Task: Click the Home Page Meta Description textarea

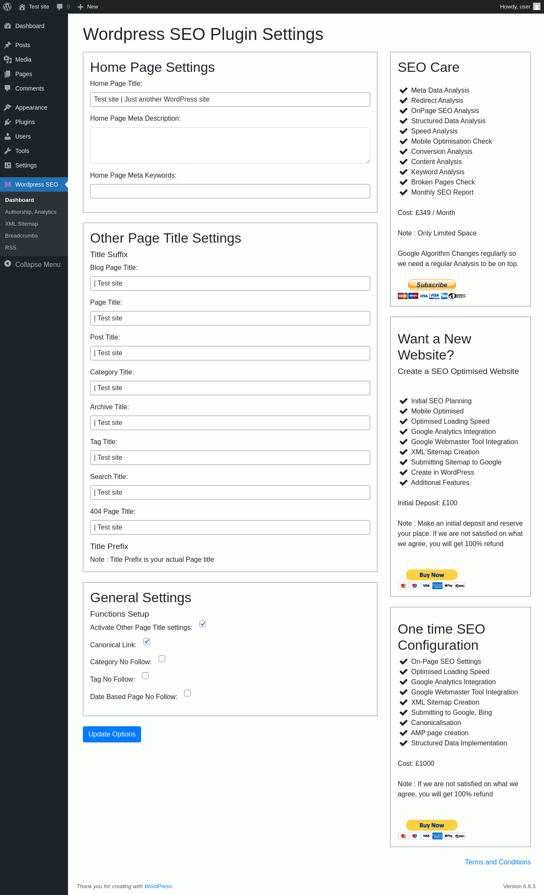Action: pyautogui.click(x=230, y=145)
